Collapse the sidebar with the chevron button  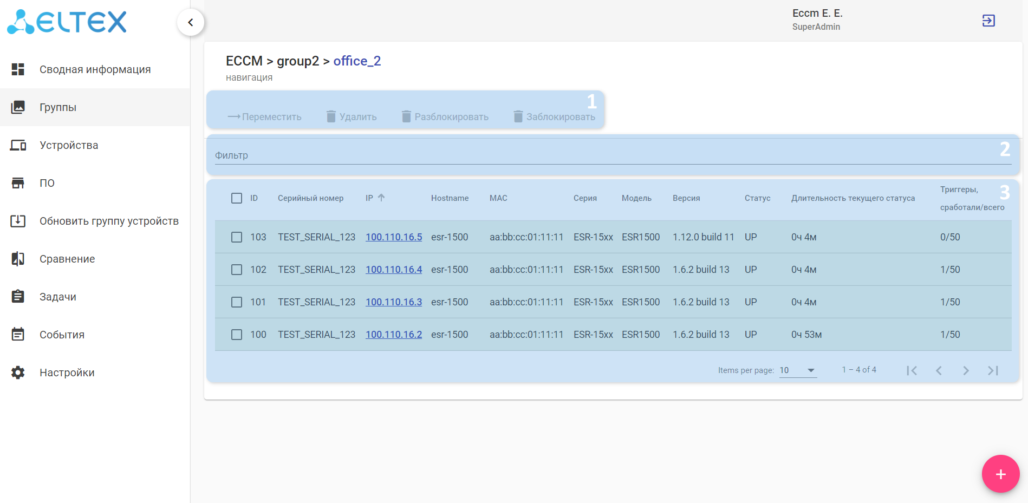point(190,22)
